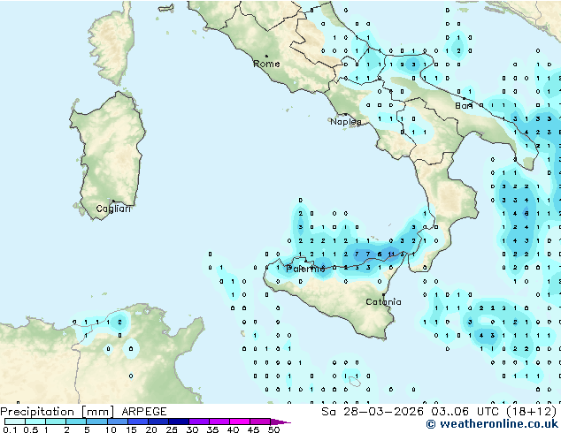Image resolution: width=561 pixels, height=433 pixels.
Task: Click the Catania city marker dot
Action: (383, 295)
